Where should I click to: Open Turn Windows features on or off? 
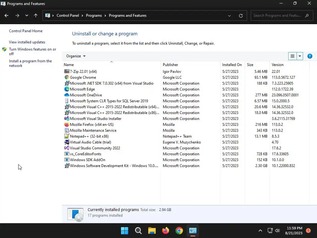tap(33, 51)
